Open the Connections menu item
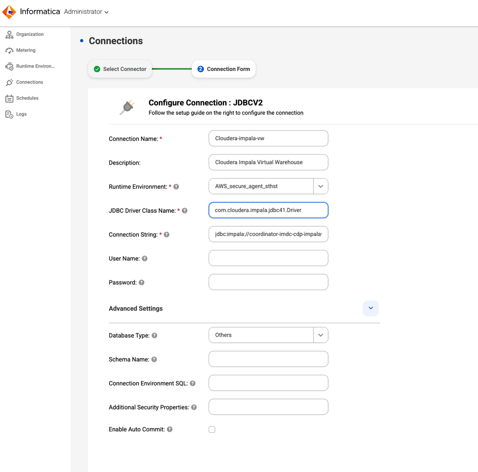Screen dimensions: 478x472 (30, 82)
